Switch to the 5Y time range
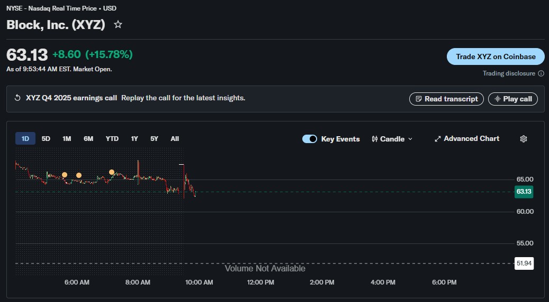Image resolution: width=549 pixels, height=302 pixels. [x=154, y=139]
